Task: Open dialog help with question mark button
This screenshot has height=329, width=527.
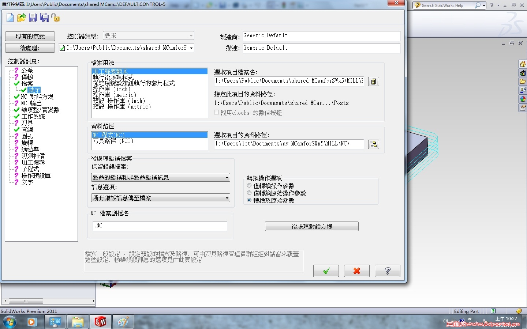Action: pyautogui.click(x=388, y=271)
